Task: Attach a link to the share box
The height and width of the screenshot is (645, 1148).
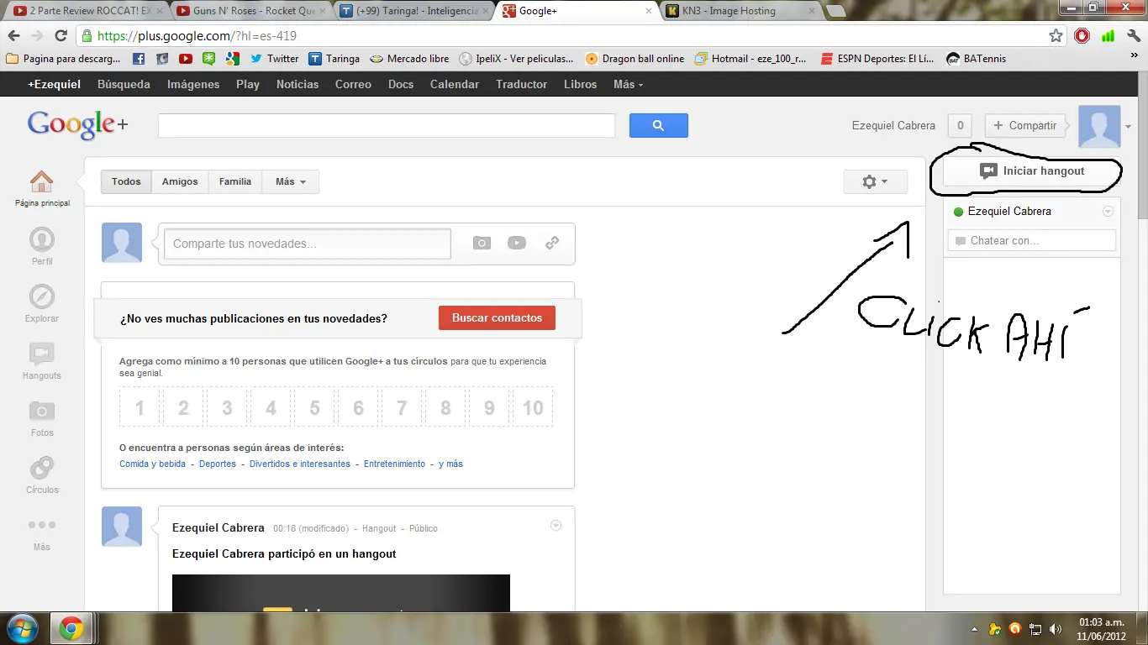Action: (x=552, y=243)
